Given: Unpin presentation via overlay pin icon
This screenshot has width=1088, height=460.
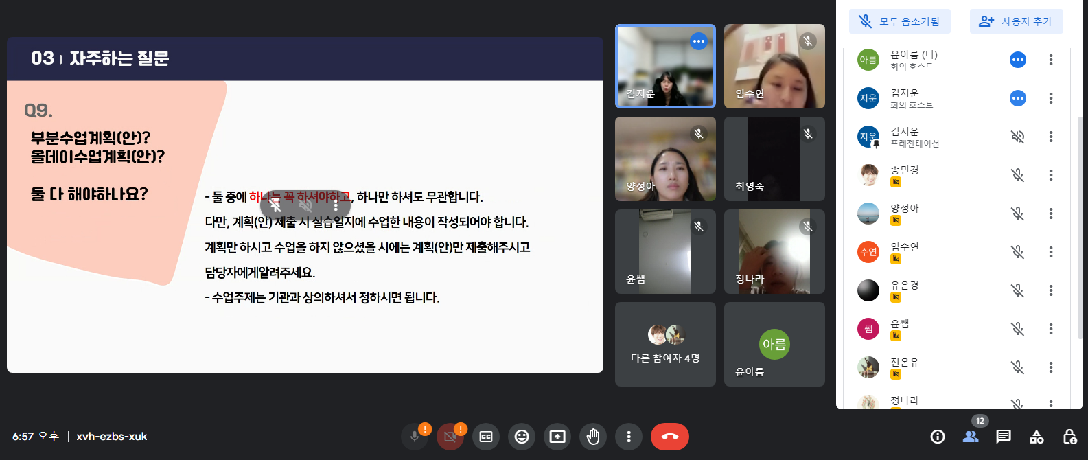Looking at the screenshot, I should [x=275, y=205].
